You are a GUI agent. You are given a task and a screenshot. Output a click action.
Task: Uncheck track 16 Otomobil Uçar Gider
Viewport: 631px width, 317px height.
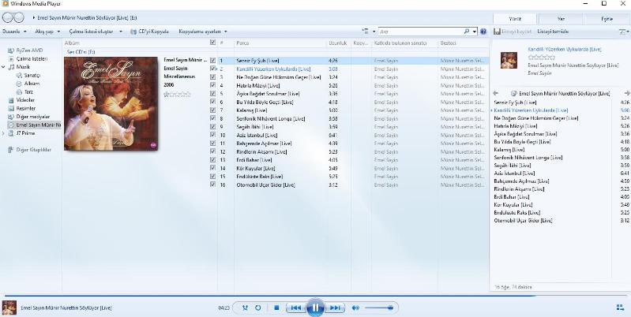tap(213, 185)
